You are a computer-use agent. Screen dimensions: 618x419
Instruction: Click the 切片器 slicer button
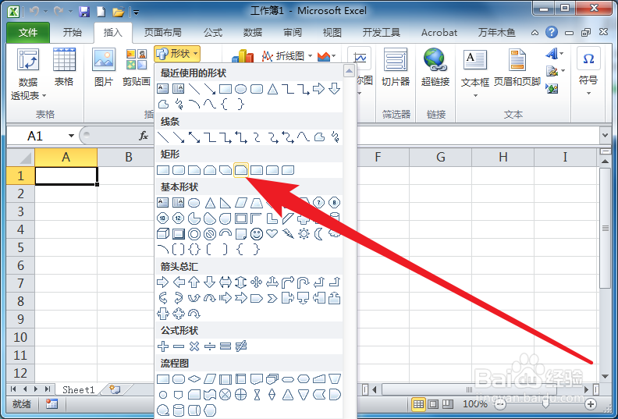(396, 66)
